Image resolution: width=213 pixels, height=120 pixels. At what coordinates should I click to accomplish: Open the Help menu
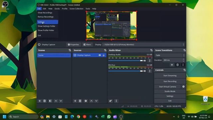[x=94, y=9]
